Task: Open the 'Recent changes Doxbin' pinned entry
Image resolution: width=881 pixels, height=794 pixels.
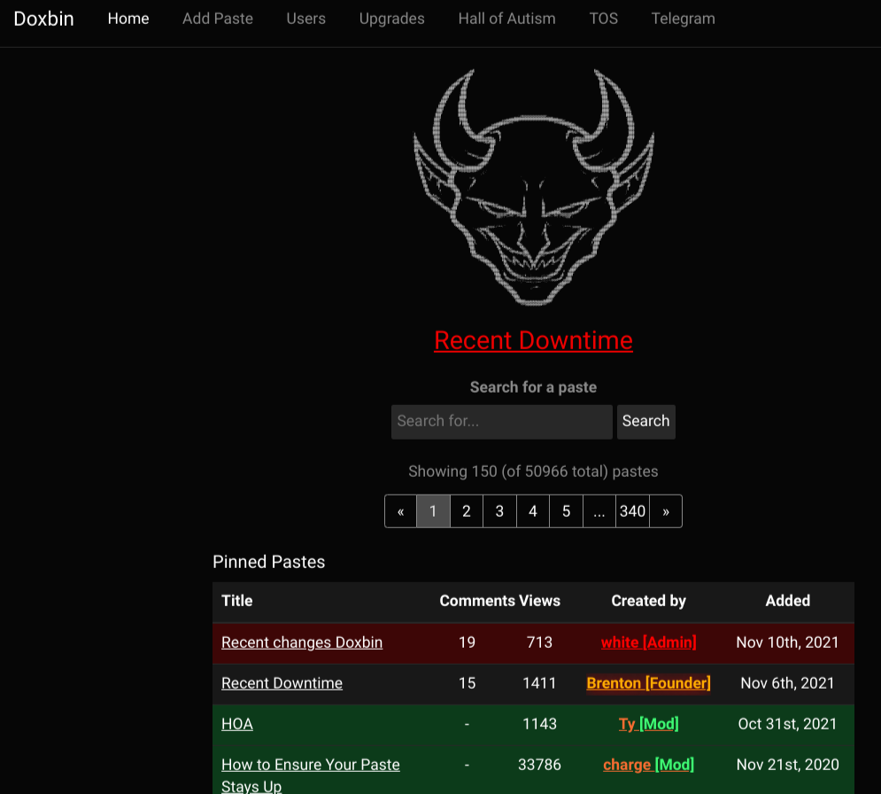Action: pyautogui.click(x=302, y=642)
